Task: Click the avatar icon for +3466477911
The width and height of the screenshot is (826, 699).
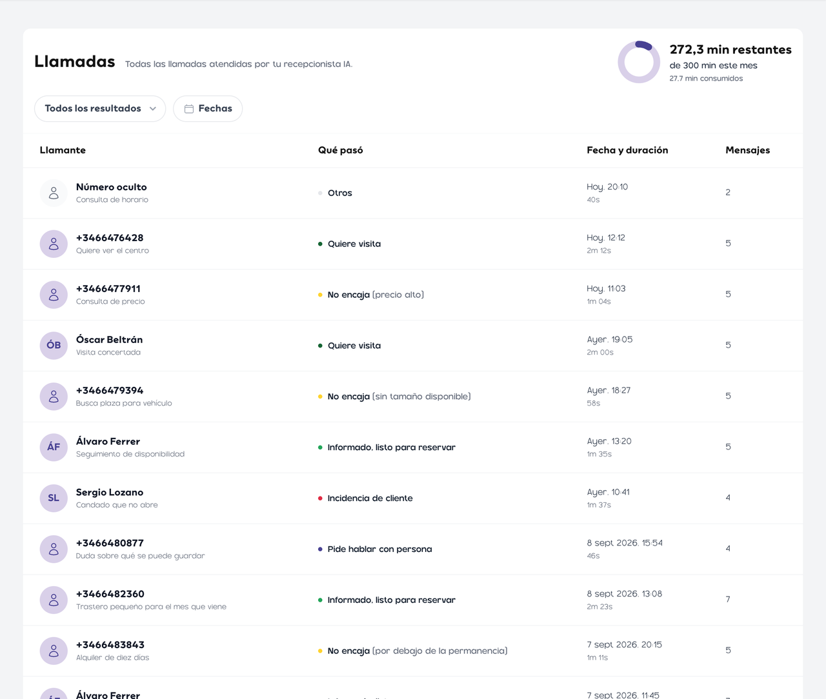Action: click(54, 295)
